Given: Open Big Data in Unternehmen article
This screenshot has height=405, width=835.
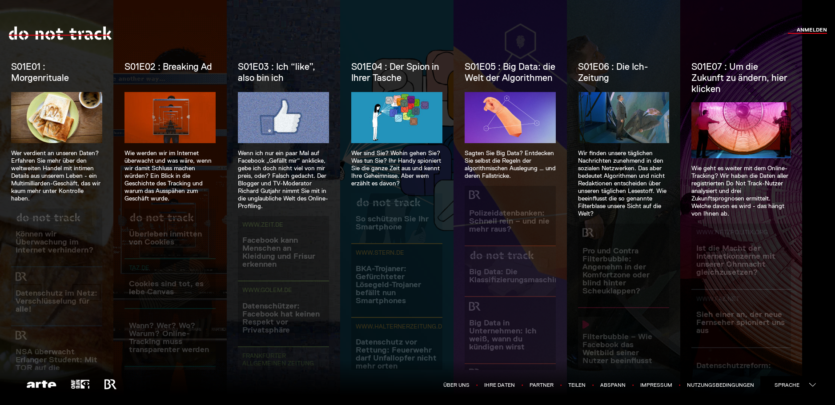Looking at the screenshot, I should 502,335.
